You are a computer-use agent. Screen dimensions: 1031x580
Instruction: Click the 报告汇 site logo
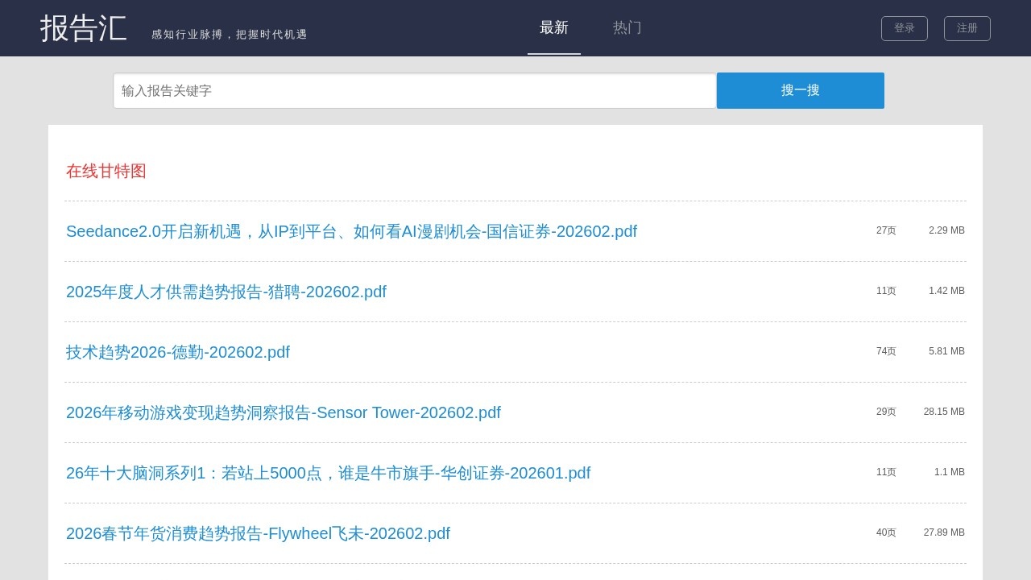click(84, 28)
